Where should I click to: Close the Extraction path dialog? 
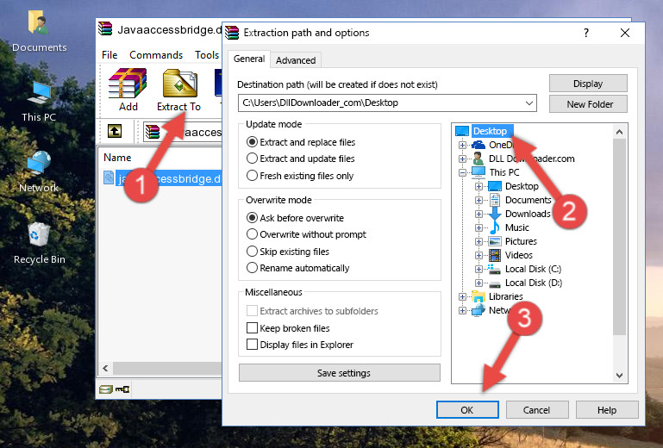[x=625, y=33]
